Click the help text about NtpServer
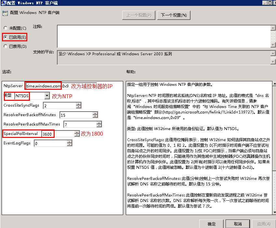 (198, 106)
